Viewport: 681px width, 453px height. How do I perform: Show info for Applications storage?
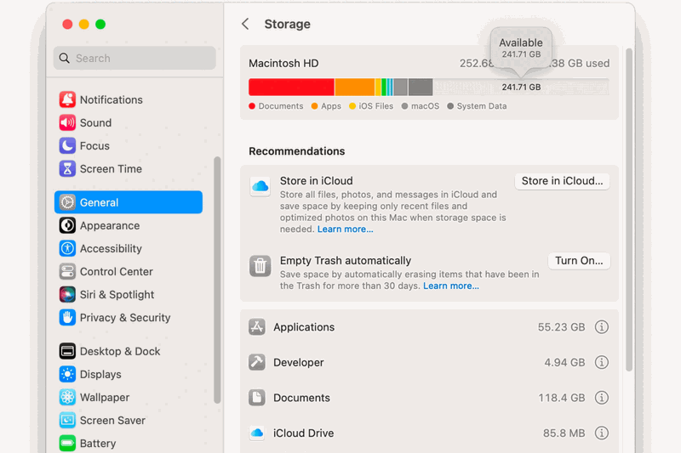[x=602, y=327]
